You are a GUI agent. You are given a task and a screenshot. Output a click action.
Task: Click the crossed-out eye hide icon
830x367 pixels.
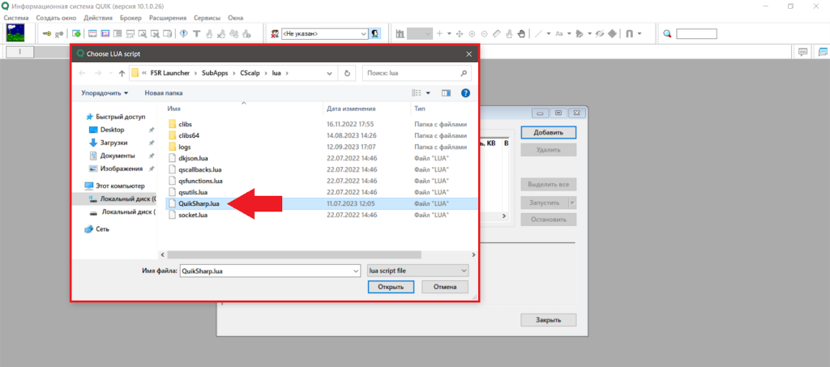599,33
